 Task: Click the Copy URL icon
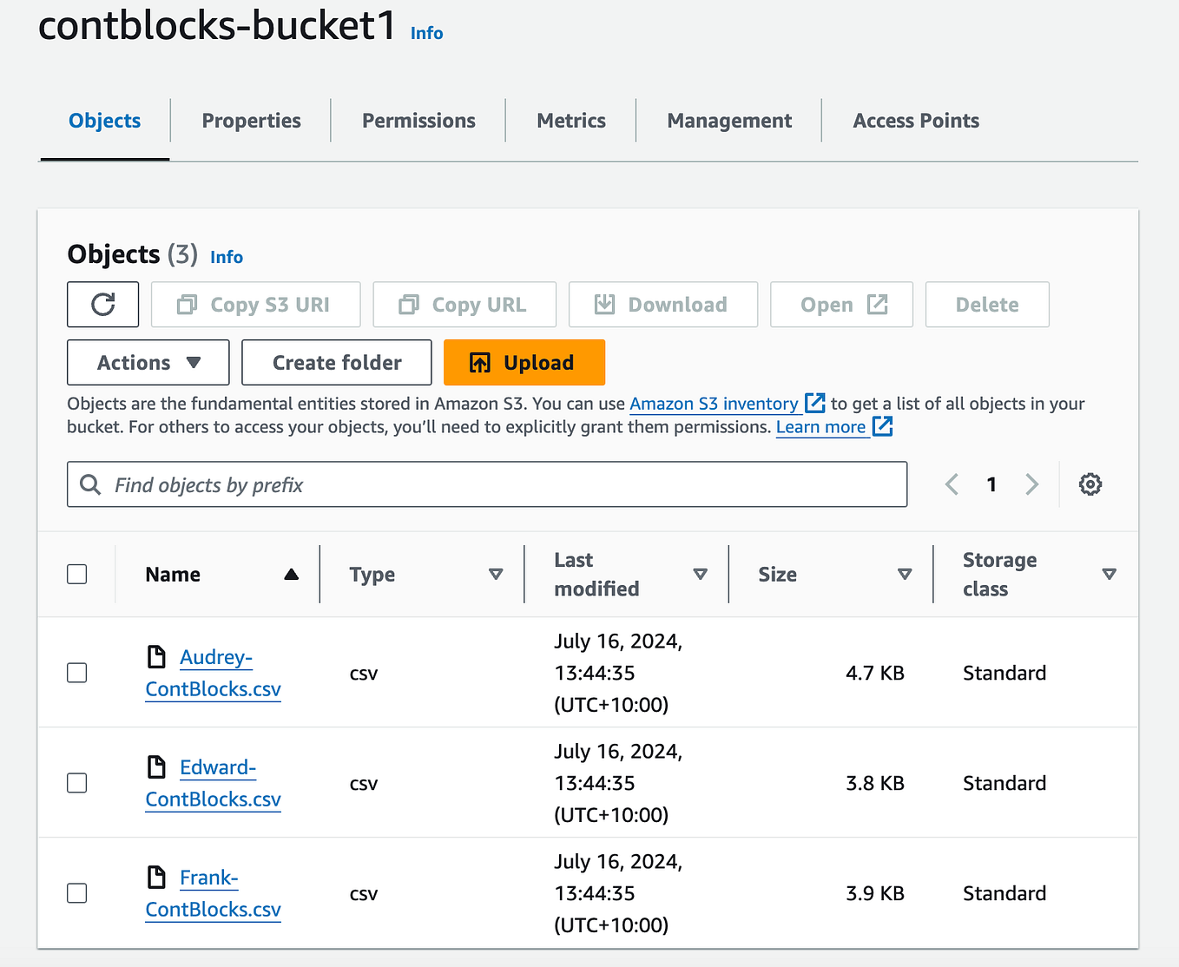click(x=409, y=304)
